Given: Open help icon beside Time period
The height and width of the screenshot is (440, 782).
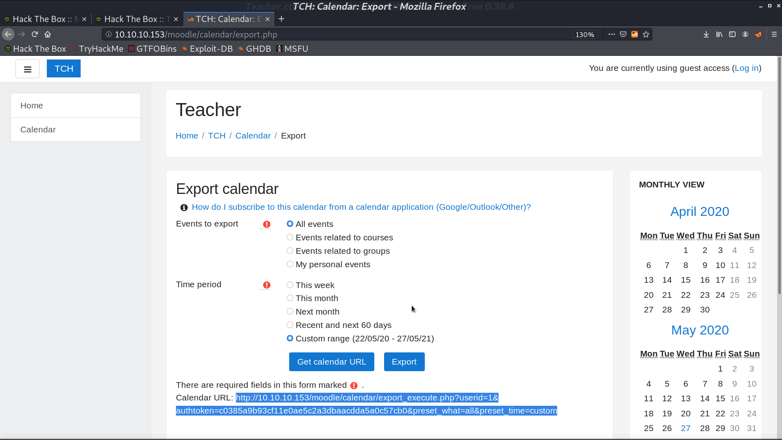Looking at the screenshot, I should click(266, 285).
